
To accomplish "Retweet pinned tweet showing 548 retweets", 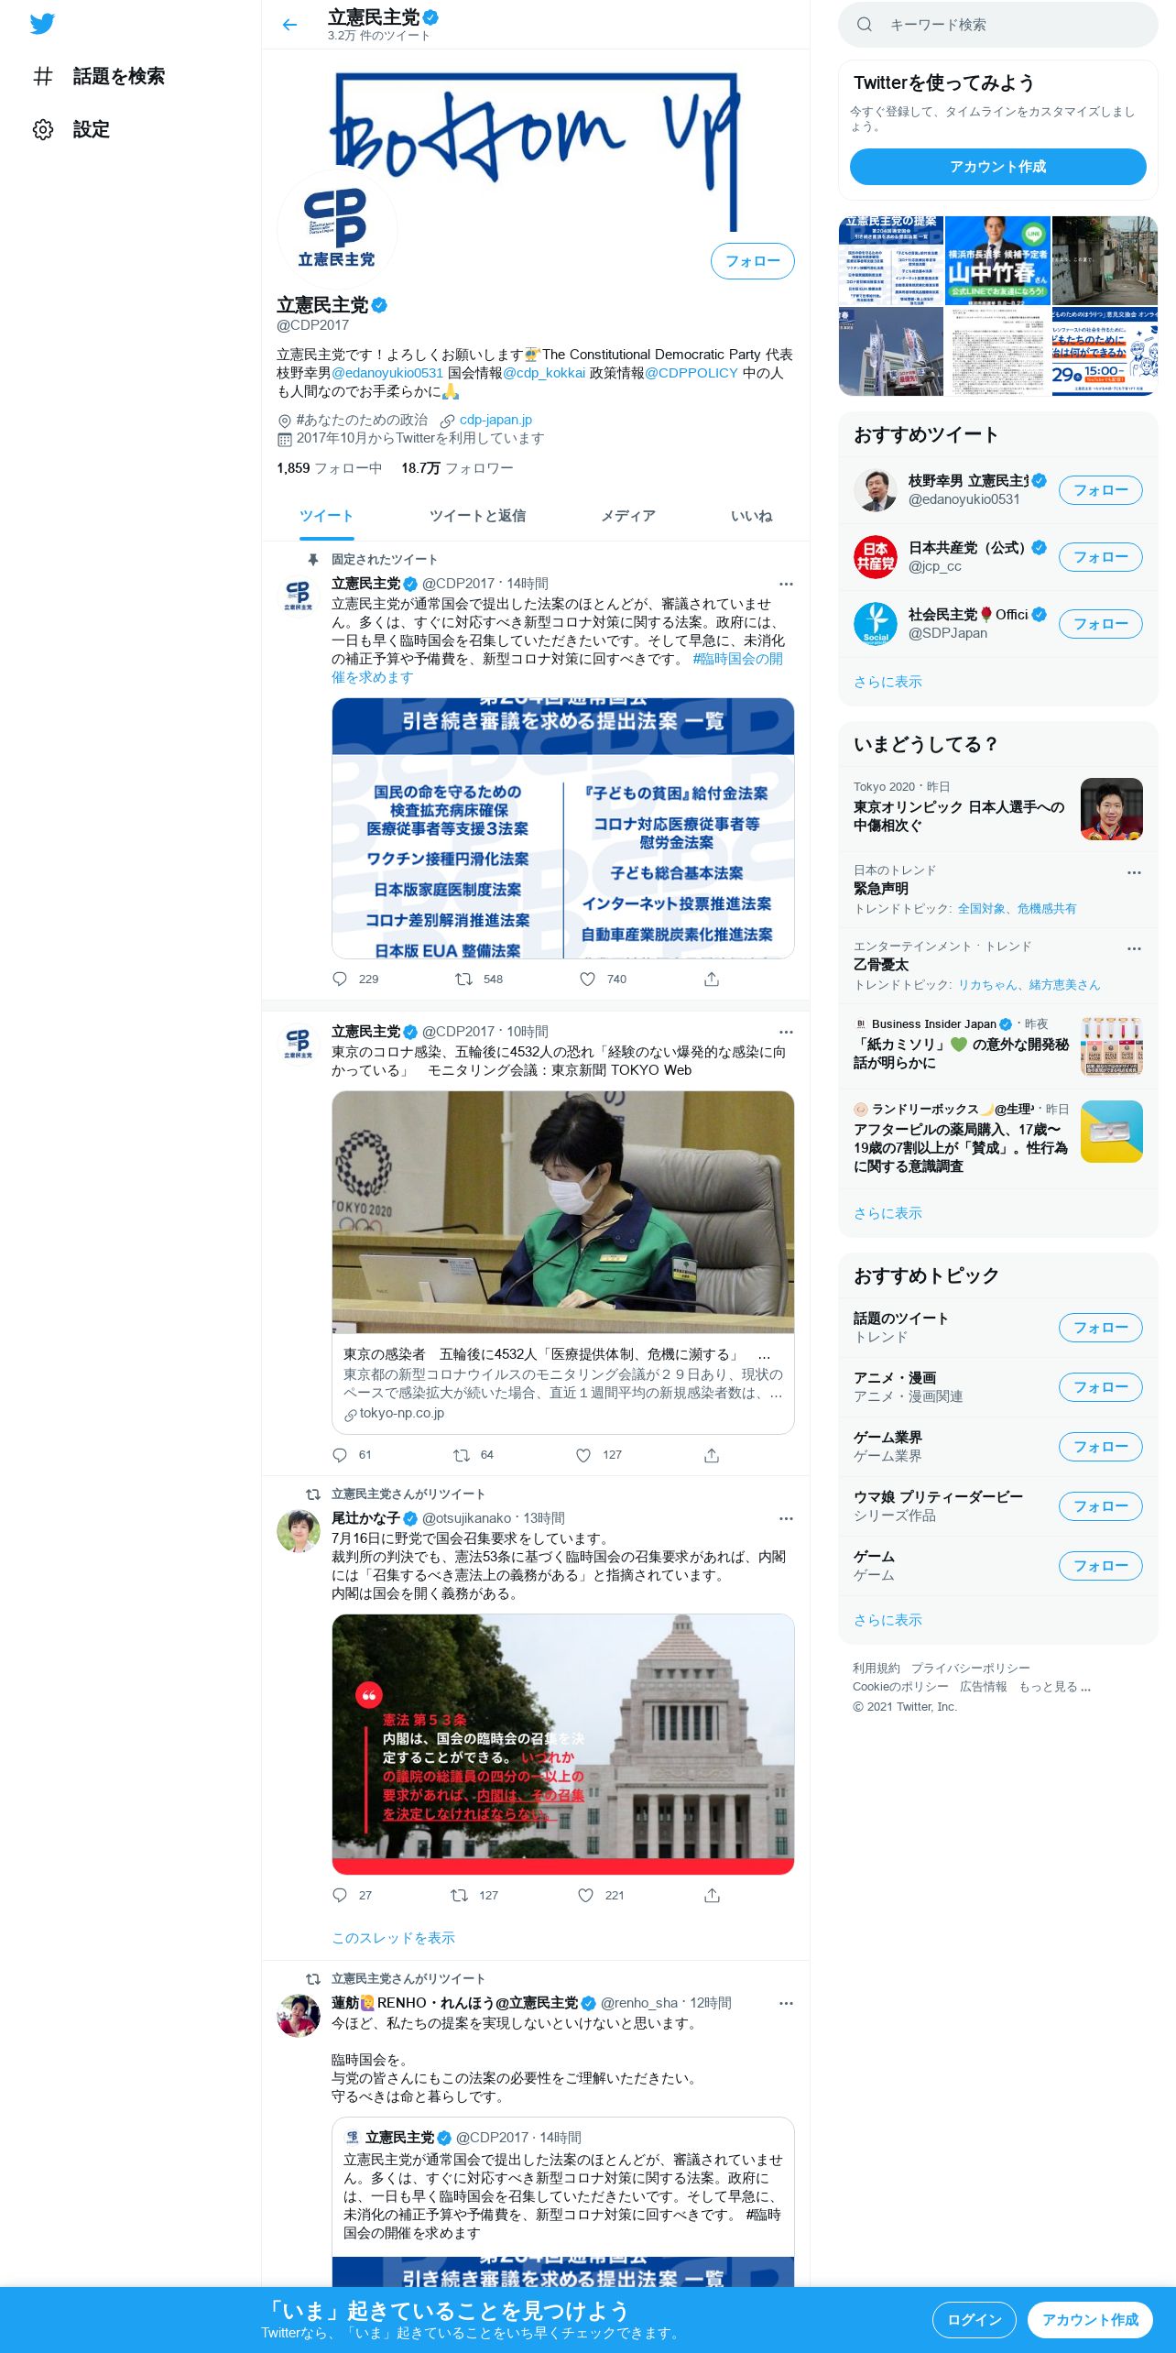I will click(x=463, y=979).
